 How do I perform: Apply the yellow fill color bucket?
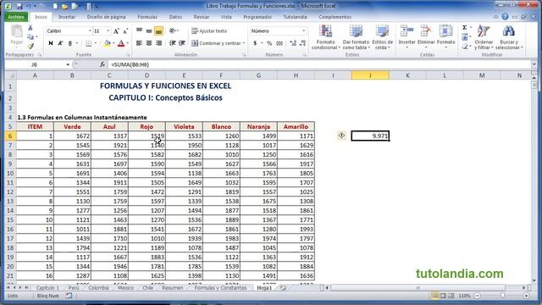coord(108,43)
